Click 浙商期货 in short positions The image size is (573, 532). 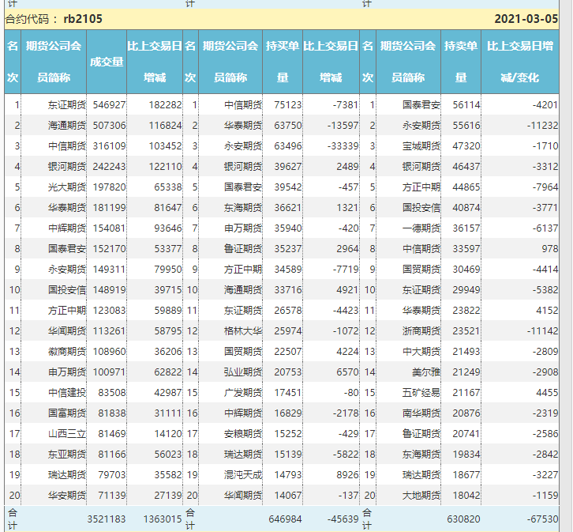(x=421, y=330)
